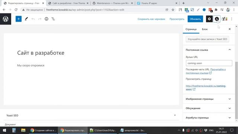Select the pencil Tools icon

pyautogui.click(x=26, y=19)
